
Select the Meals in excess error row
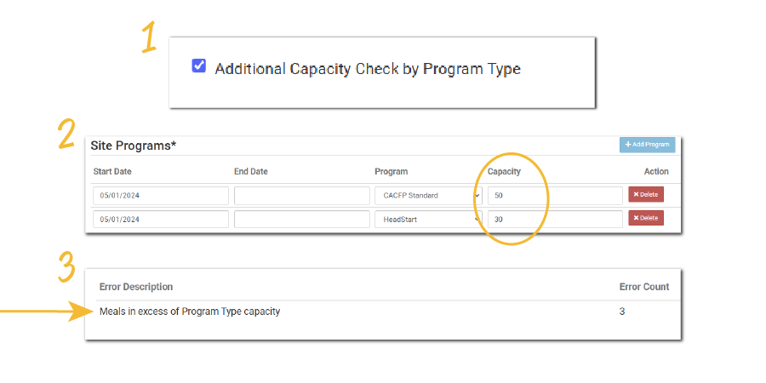click(x=190, y=312)
